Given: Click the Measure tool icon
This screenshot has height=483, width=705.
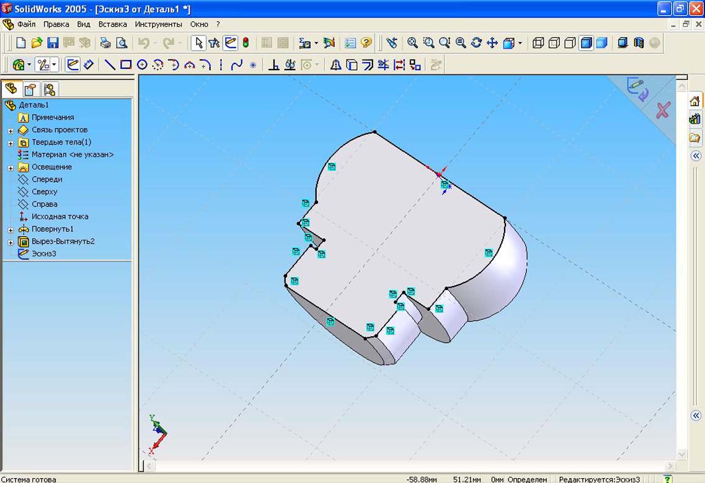Looking at the screenshot, I should click(x=305, y=43).
